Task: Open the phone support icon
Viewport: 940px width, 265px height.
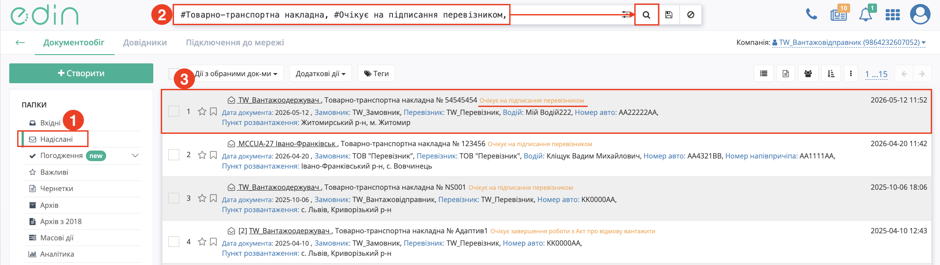Action: [x=811, y=15]
